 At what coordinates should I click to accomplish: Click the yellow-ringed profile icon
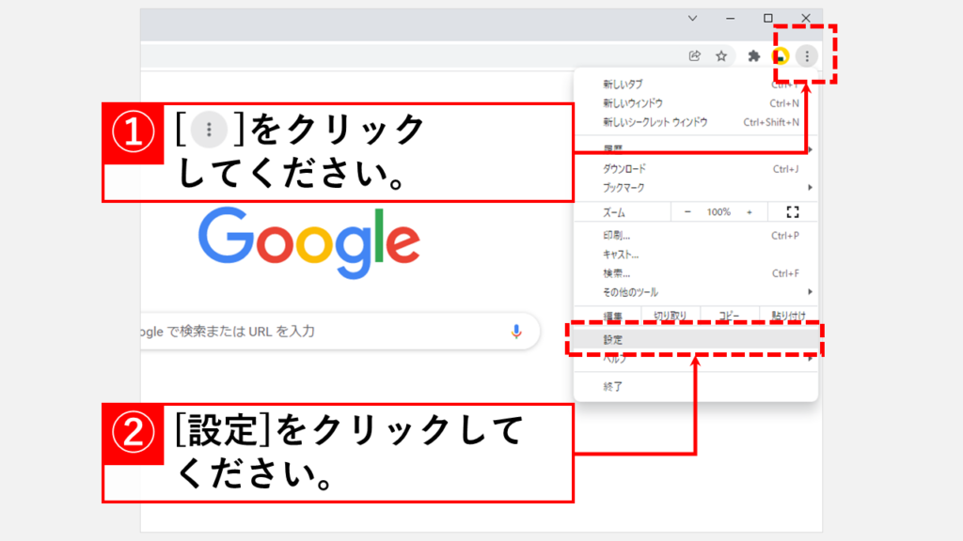point(781,56)
